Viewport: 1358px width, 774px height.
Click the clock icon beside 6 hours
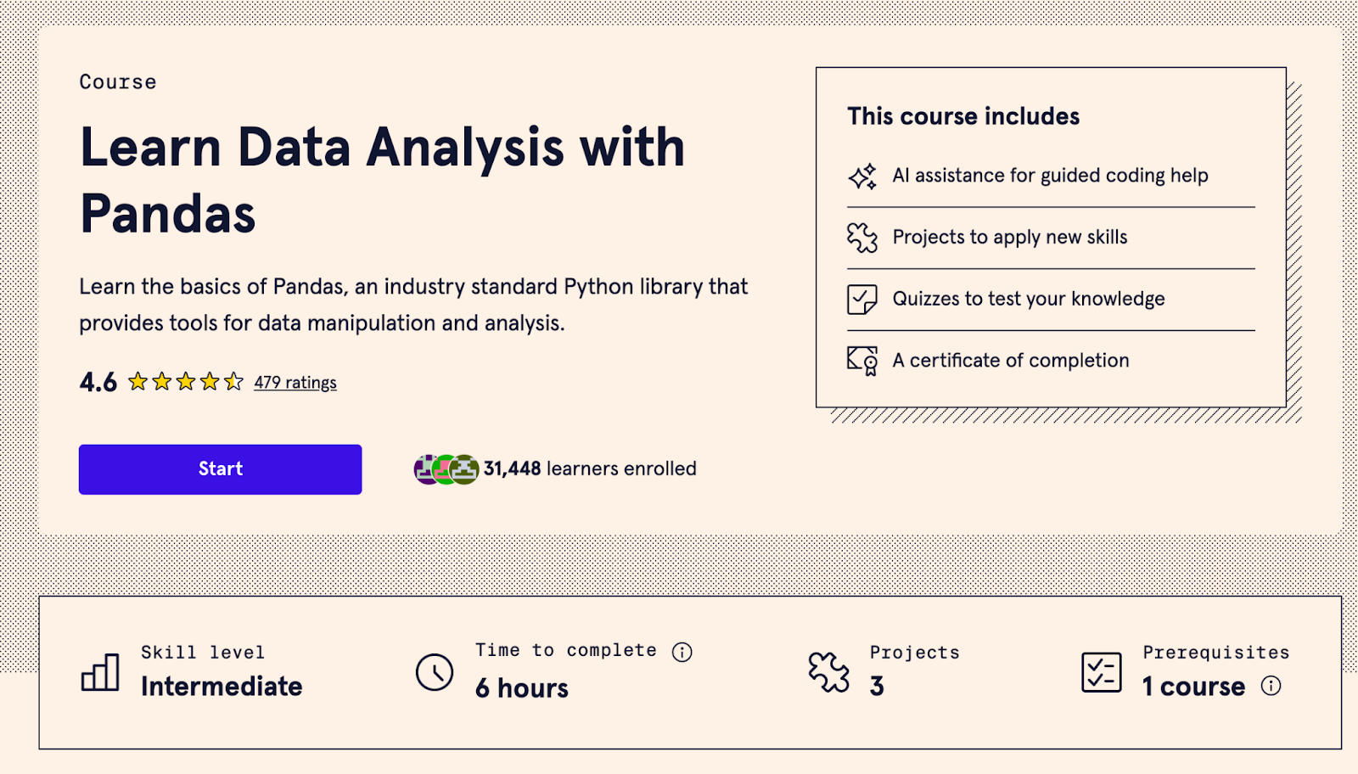click(x=435, y=672)
